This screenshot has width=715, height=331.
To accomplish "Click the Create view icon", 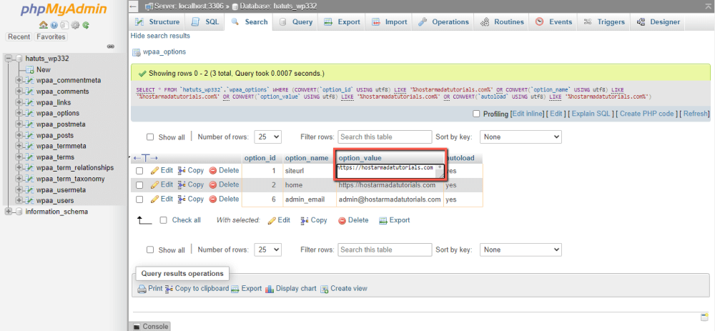I will (x=325, y=289).
